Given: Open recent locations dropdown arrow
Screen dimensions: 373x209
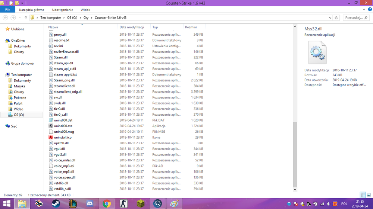Looking at the screenshot, I should point(19,18).
